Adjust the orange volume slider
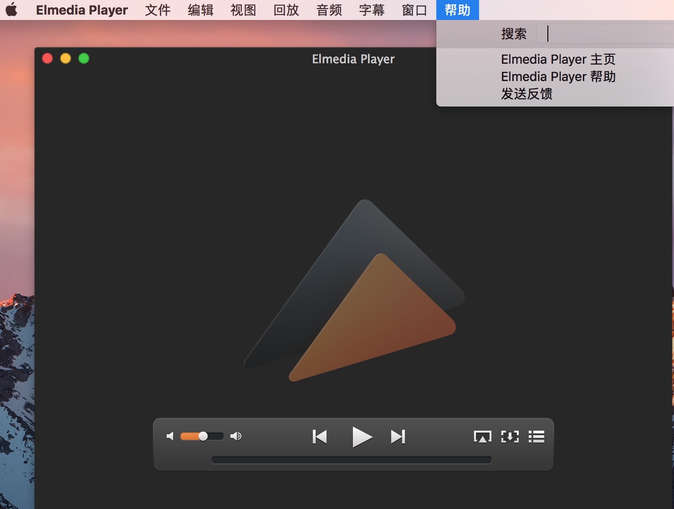The width and height of the screenshot is (674, 509). pyautogui.click(x=202, y=436)
